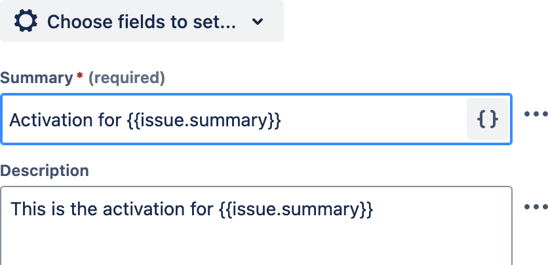Click {{issue.summary}} inside the Summary field
548x265 pixels.
[x=204, y=120]
